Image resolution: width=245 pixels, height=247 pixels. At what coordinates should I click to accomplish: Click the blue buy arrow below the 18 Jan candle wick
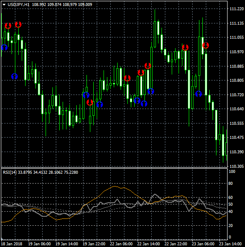pos(14,76)
